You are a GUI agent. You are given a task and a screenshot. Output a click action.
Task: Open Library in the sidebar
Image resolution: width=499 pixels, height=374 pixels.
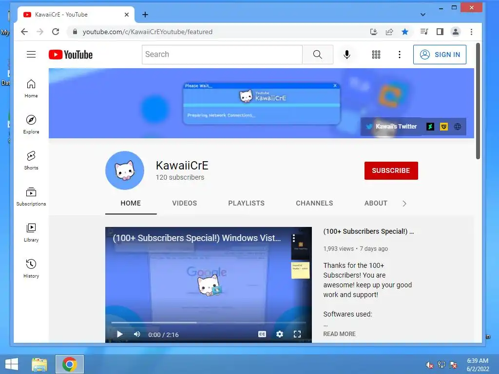[31, 232]
